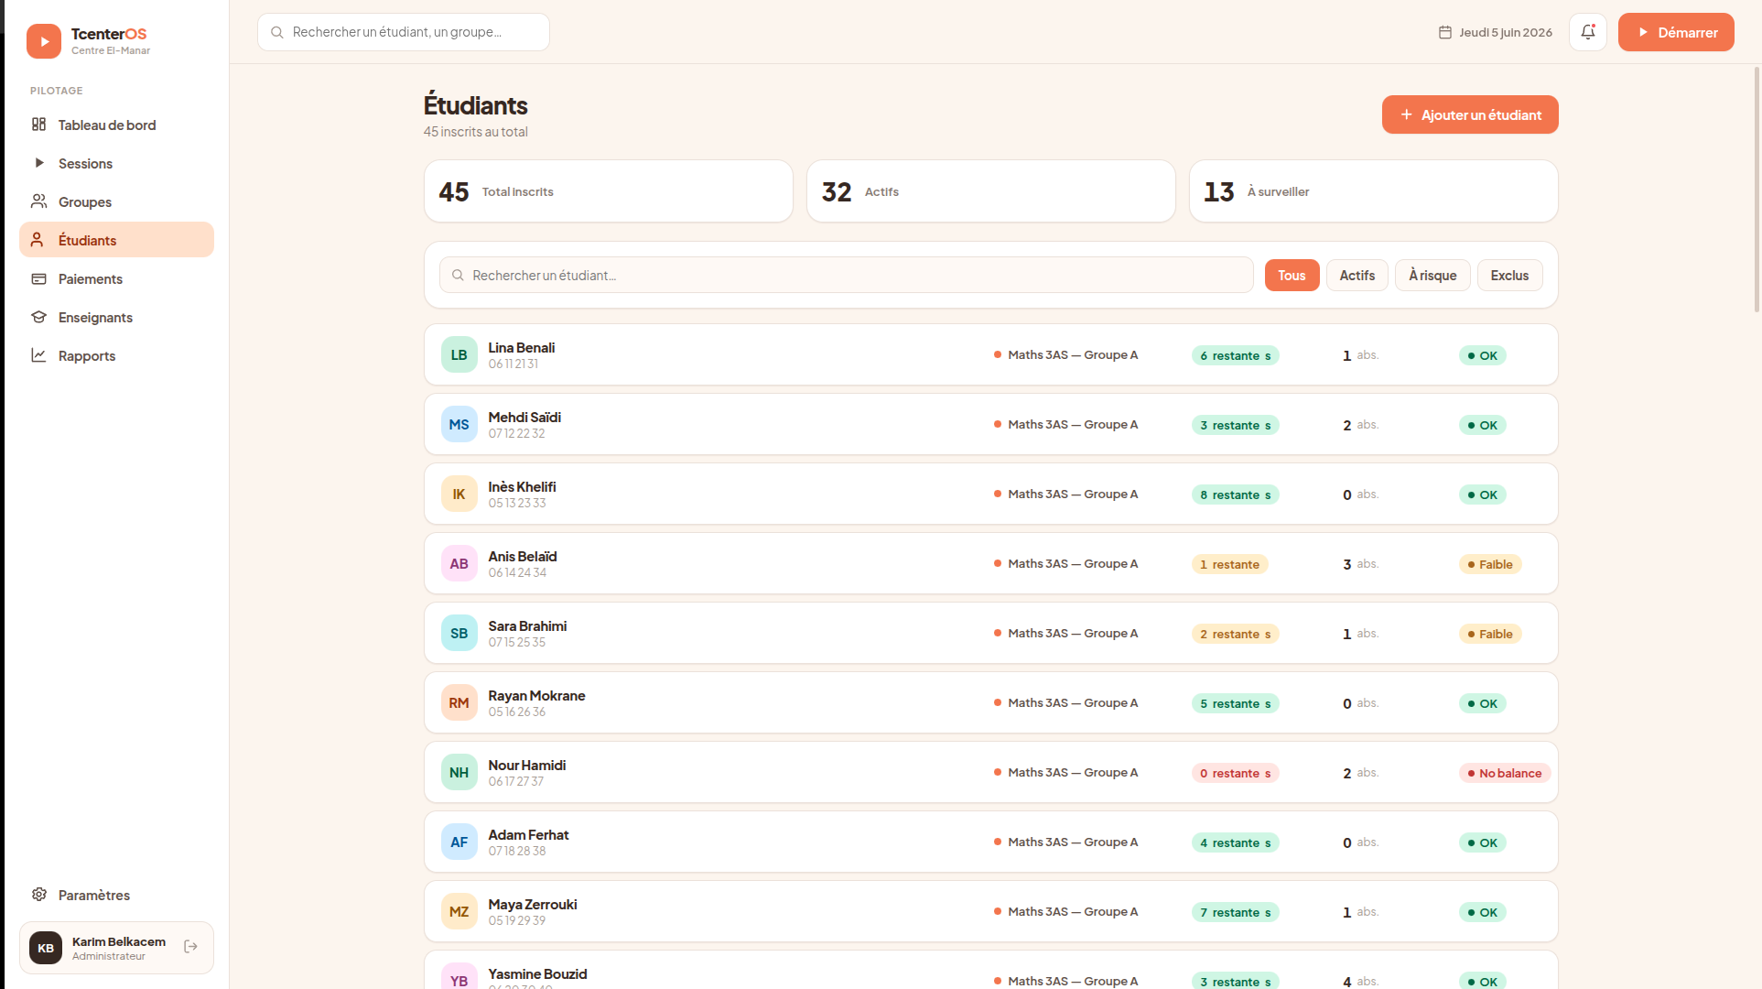The width and height of the screenshot is (1762, 989).
Task: Click the IK avatar for Inès Khelifi
Action: tap(459, 494)
